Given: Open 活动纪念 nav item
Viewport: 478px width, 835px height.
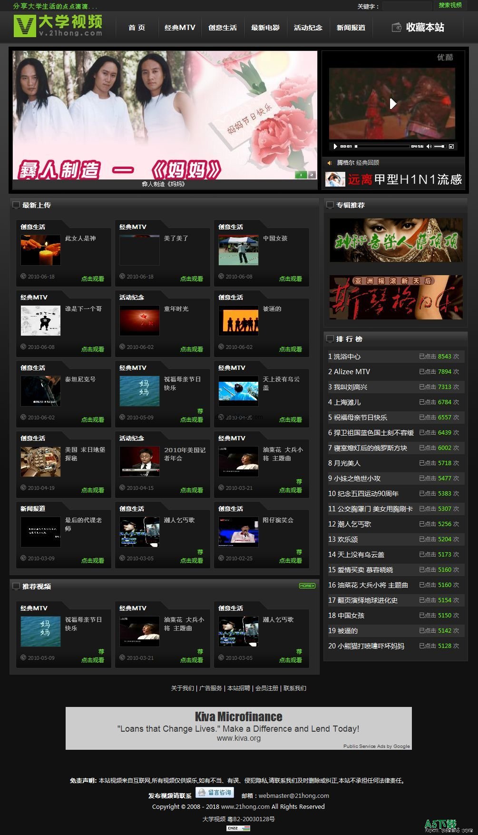Looking at the screenshot, I should (x=308, y=28).
